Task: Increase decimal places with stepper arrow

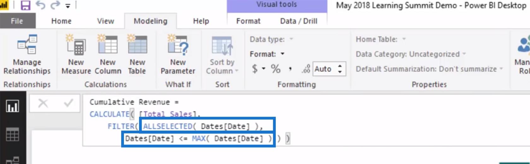Action: pos(340,66)
